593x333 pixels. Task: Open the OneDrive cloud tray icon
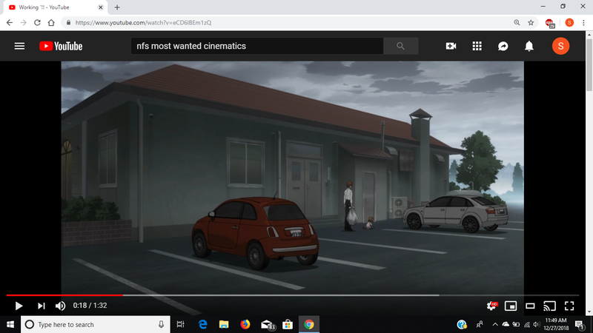pos(506,324)
